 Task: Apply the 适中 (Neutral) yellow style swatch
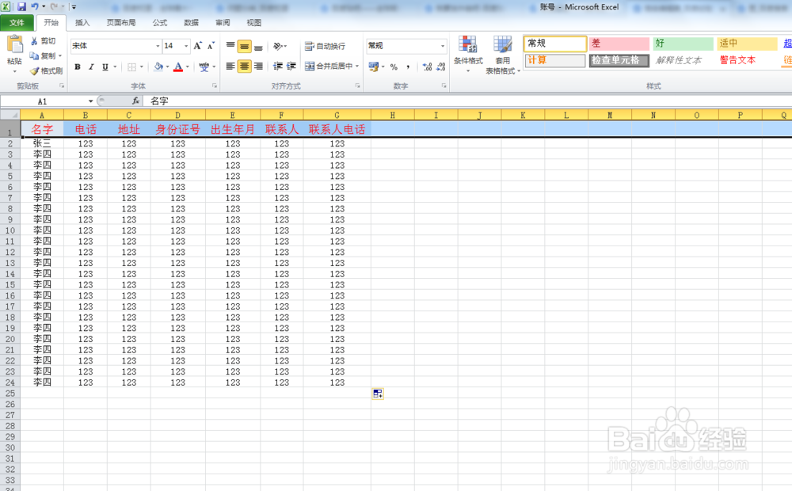pyautogui.click(x=746, y=44)
